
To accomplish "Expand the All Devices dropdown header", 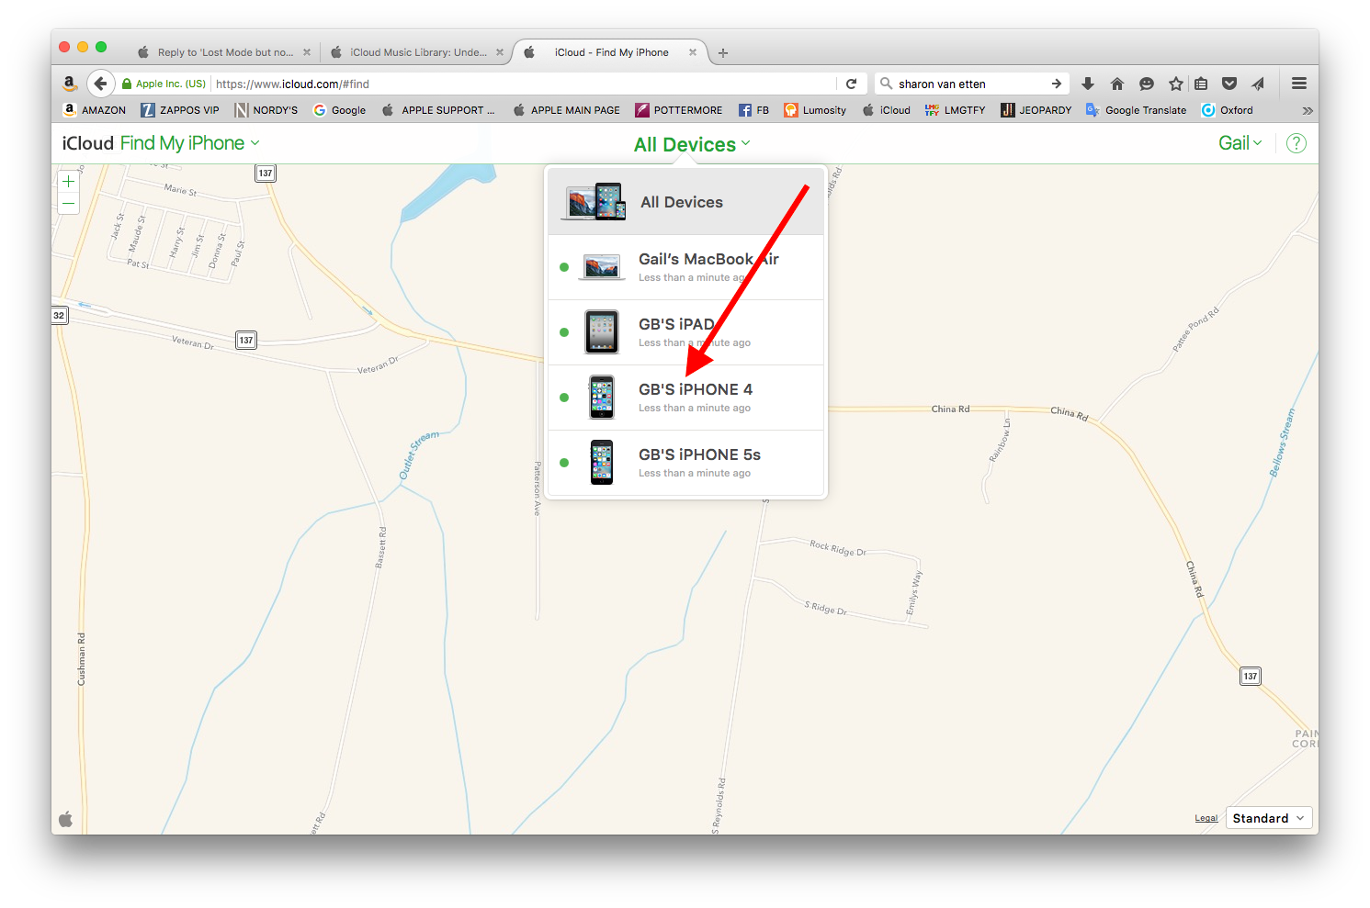I will point(692,144).
